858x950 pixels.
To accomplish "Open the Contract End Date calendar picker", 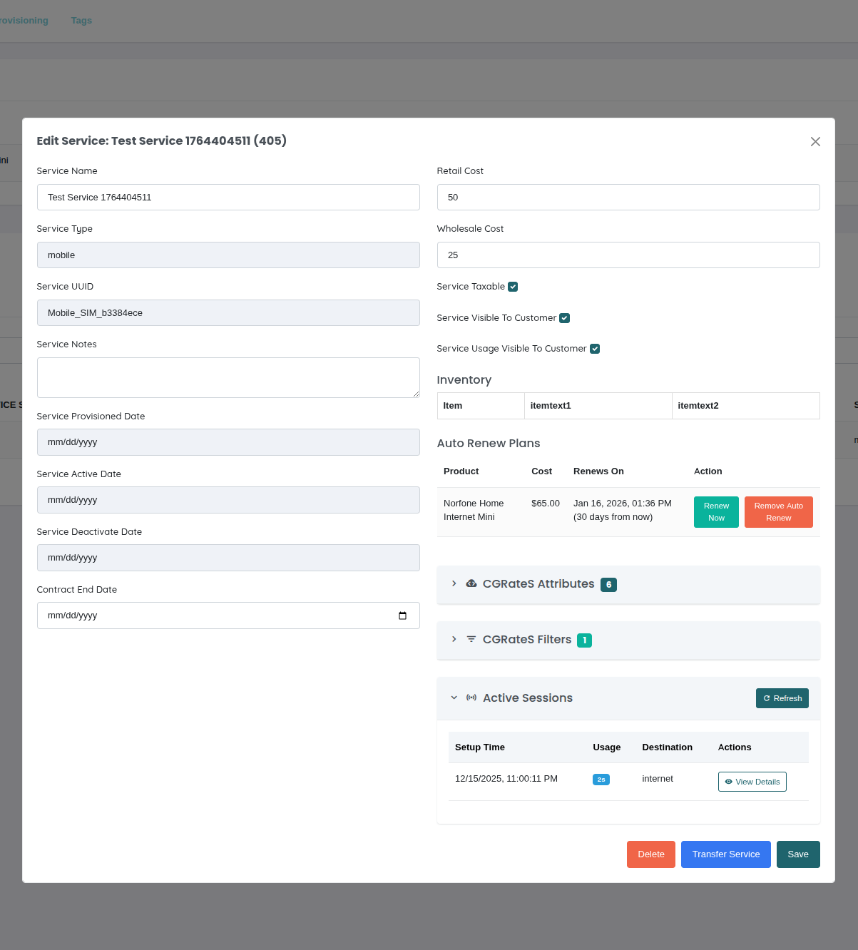I will coord(403,615).
